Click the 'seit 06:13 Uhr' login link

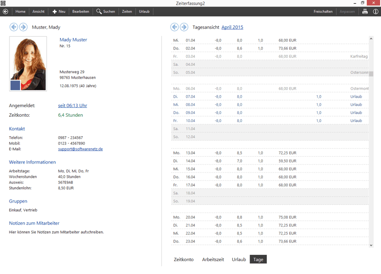72,106
